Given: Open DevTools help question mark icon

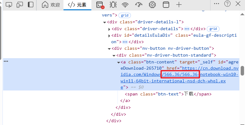Looking at the screenshot, I should 227,3.
